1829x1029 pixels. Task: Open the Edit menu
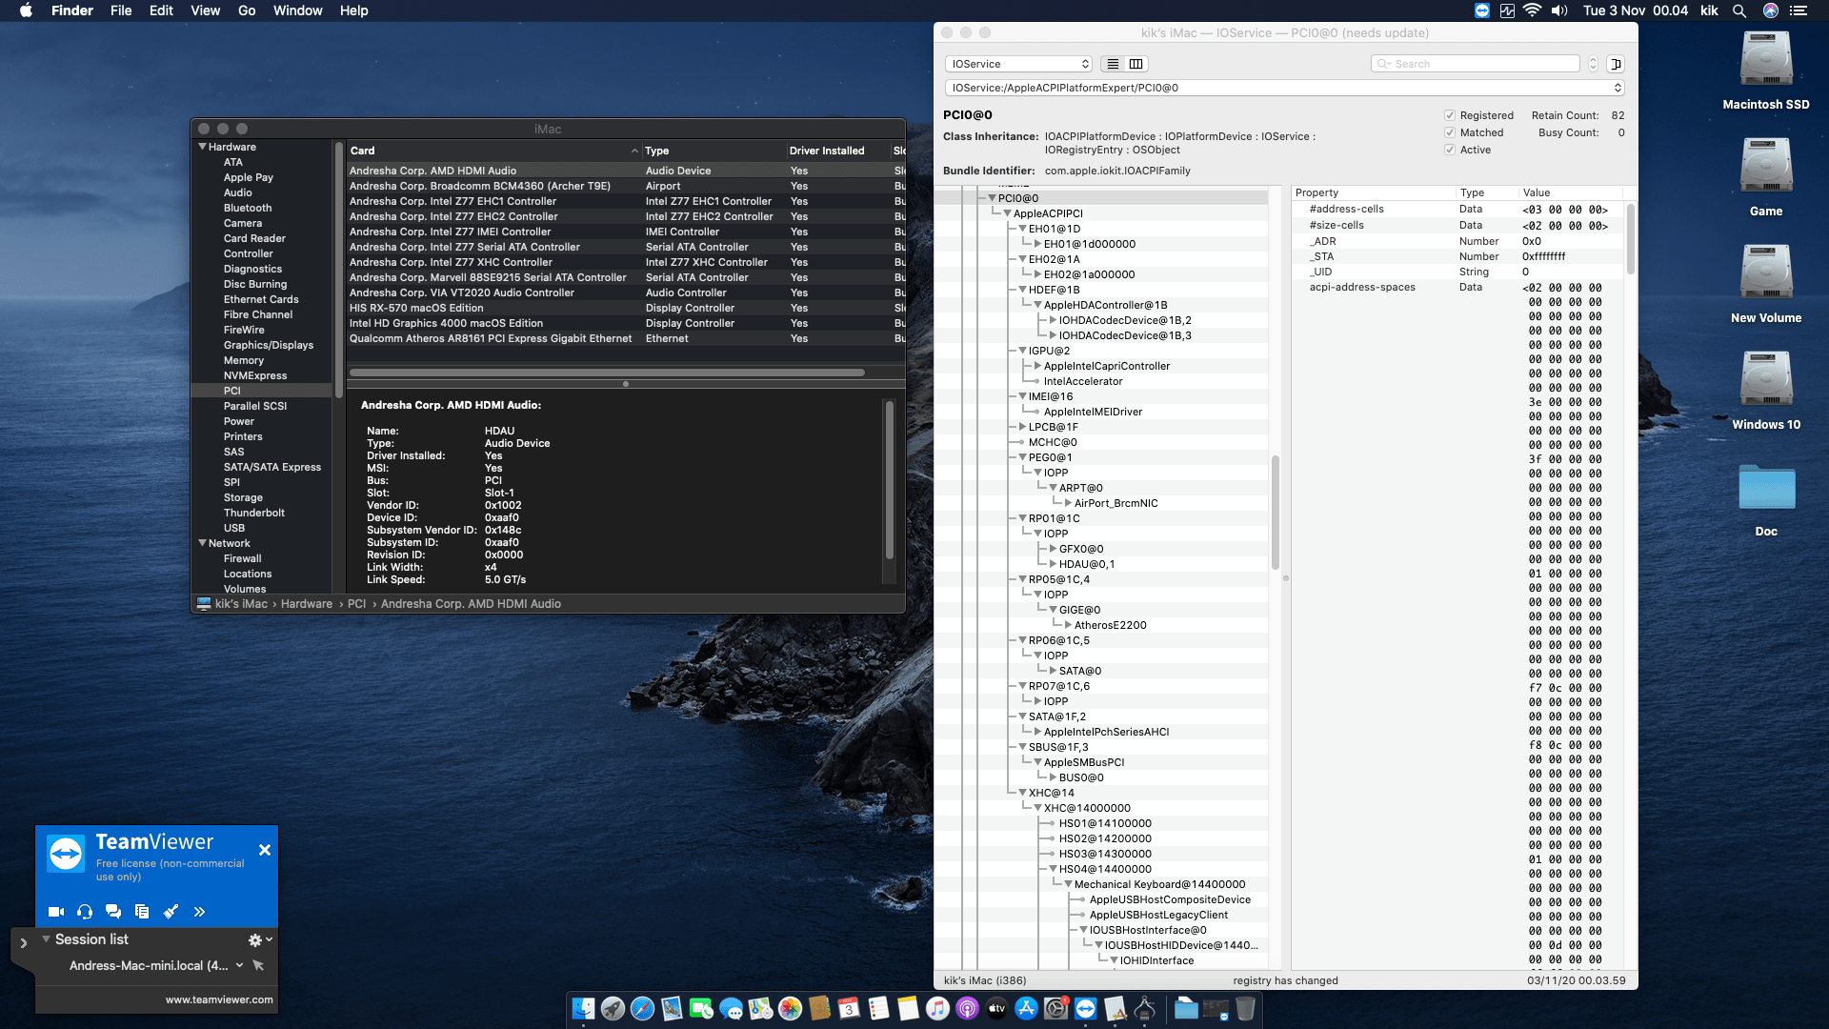(161, 10)
